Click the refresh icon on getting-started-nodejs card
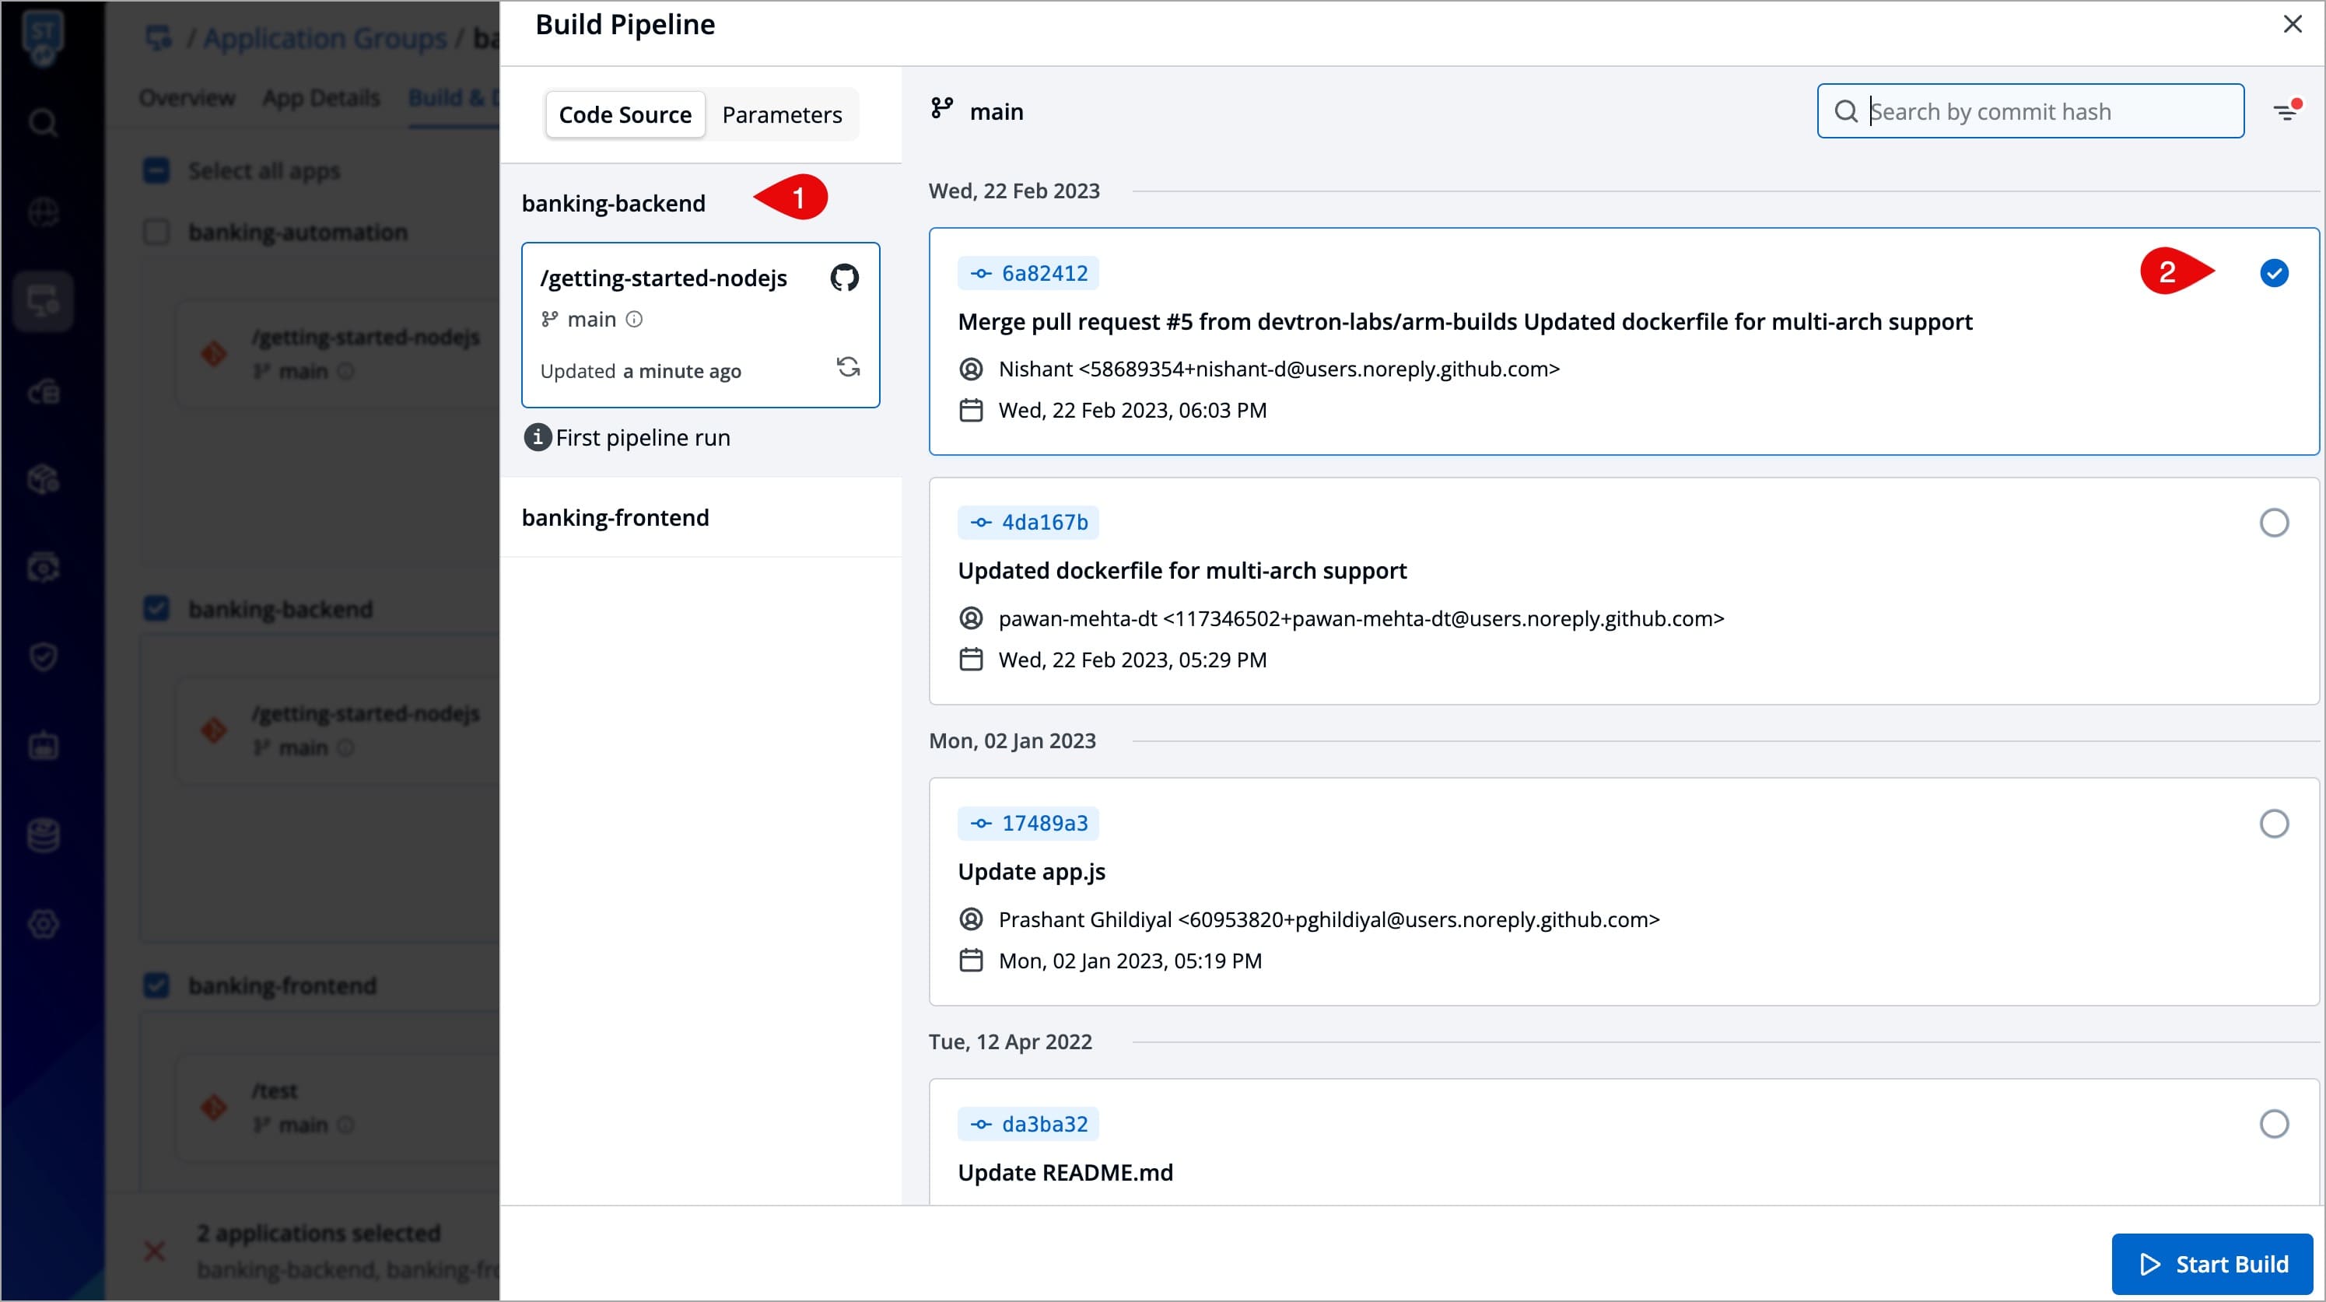 coord(848,367)
